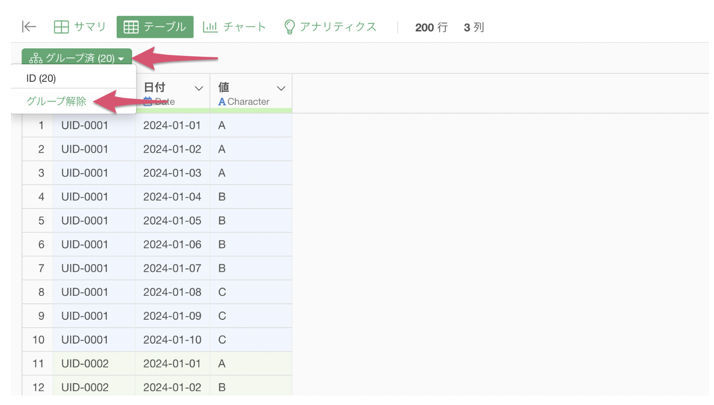Click row number 8
The width and height of the screenshot is (714, 405).
pyautogui.click(x=38, y=292)
